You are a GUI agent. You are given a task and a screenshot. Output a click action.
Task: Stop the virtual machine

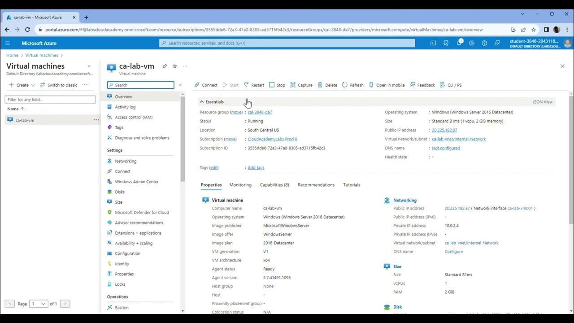[277, 85]
